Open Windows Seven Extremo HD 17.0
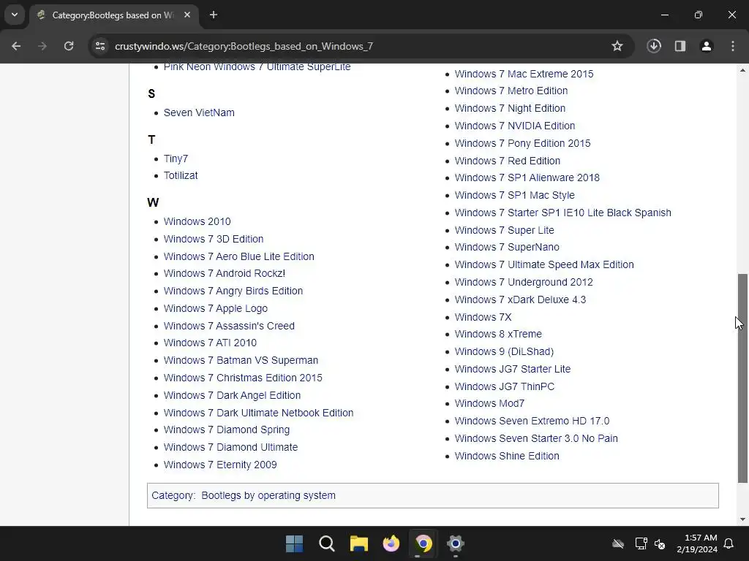 (x=532, y=421)
